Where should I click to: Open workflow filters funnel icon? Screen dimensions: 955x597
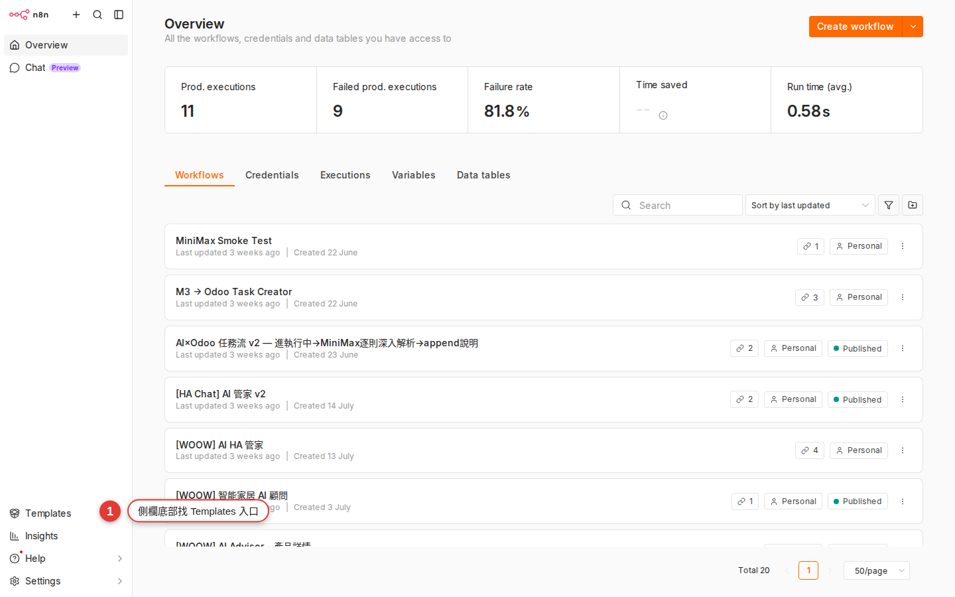pyautogui.click(x=889, y=206)
